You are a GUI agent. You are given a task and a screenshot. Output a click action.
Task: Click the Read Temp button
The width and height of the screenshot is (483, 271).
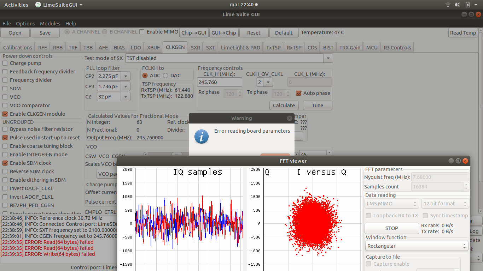pos(463,33)
